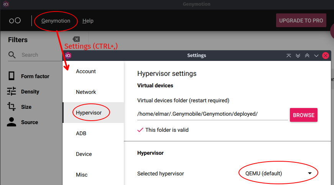Click the 'Selected hypervisor' label
334x185 pixels.
click(160, 174)
